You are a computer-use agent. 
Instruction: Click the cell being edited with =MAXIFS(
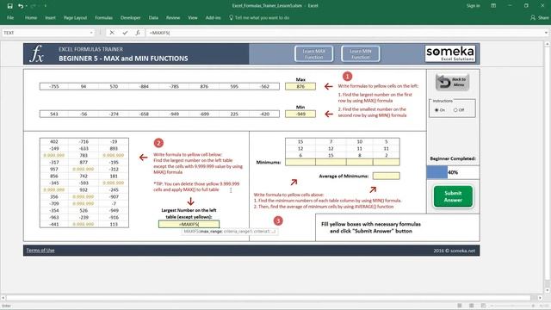pyautogui.click(x=189, y=224)
